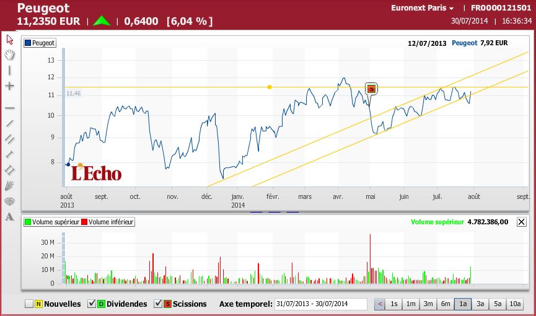Click the previous period arrow button

tap(380, 304)
